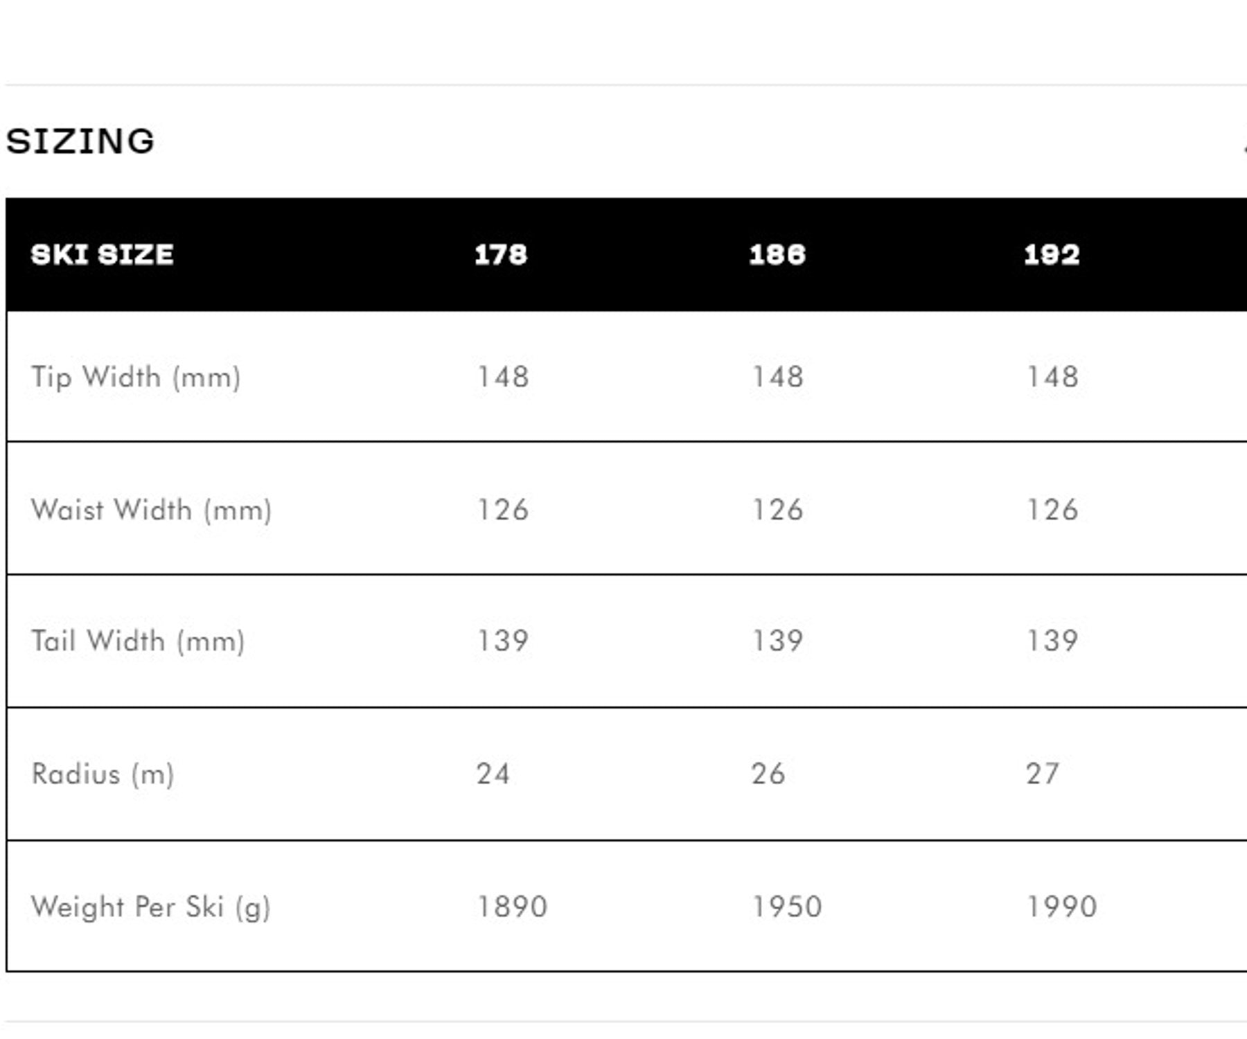Select the 192 ski size column header
Image resolution: width=1247 pixels, height=1039 pixels.
coord(1052,255)
